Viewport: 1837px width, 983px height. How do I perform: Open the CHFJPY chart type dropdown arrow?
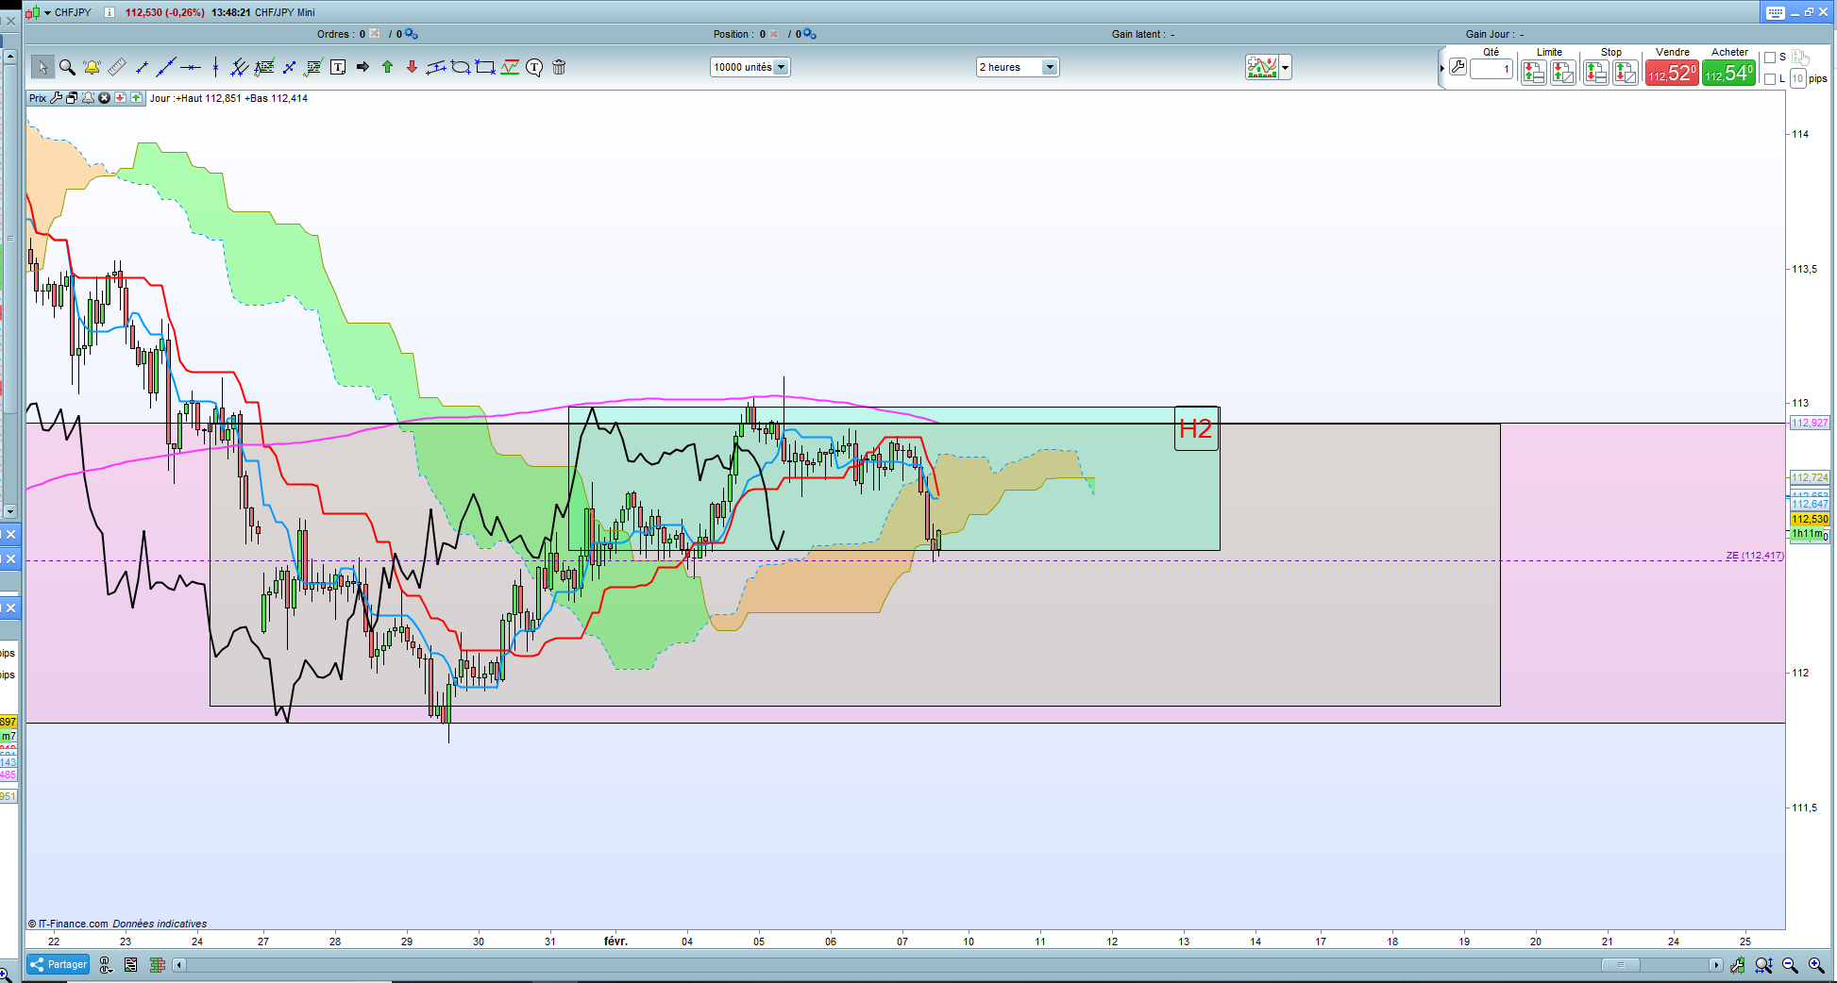(47, 13)
